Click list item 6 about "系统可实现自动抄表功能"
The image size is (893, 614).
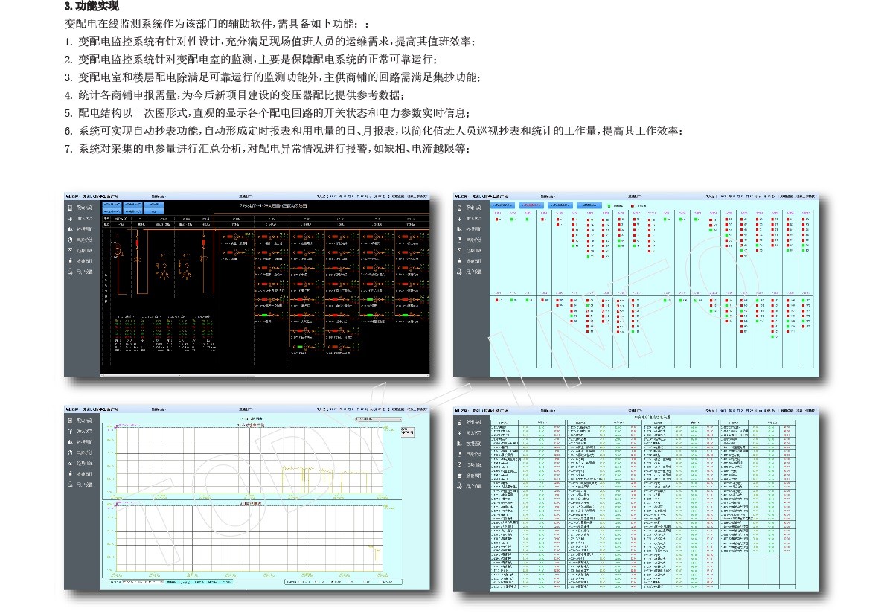[x=374, y=131]
